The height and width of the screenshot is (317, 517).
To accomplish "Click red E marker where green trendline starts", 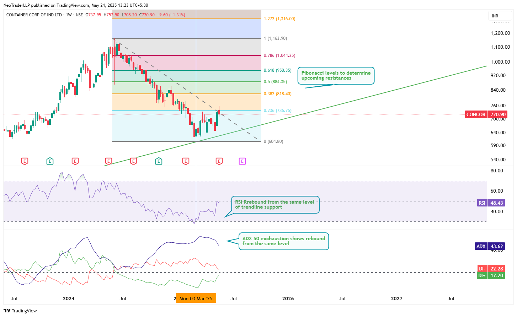I will point(108,161).
